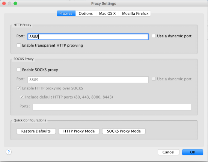Click the green zoom window button
Image resolution: width=208 pixels, height=162 pixels.
(15, 3)
